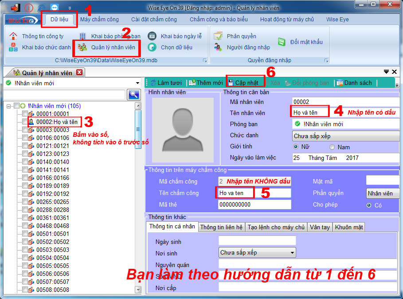Tick the checkbox beside 00166:00166
The height and width of the screenshot is (299, 403).
pos(25,178)
